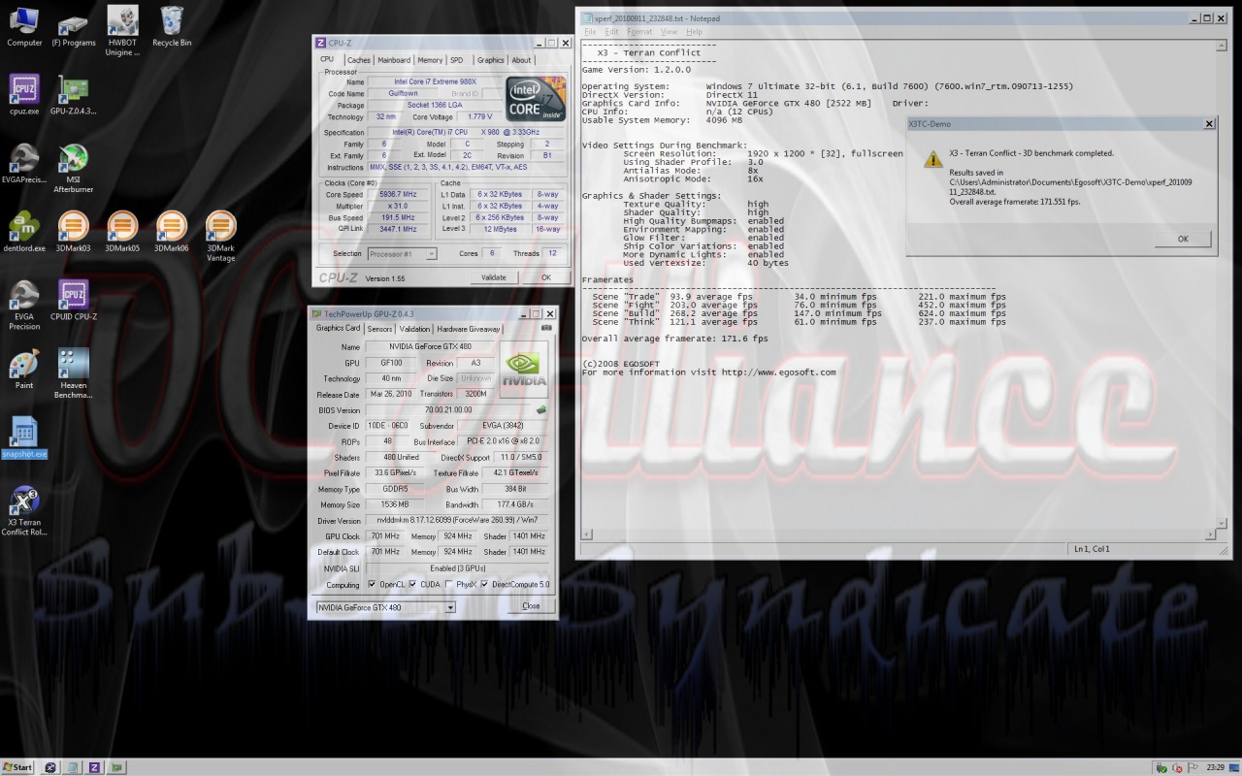
Task: Open the MSI Afterburner desktop icon
Action: pos(73,159)
